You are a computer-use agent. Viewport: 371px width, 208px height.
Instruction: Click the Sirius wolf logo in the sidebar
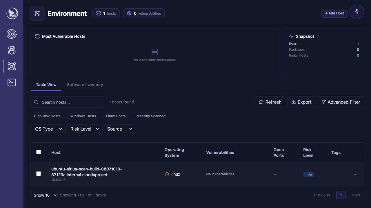(12, 13)
